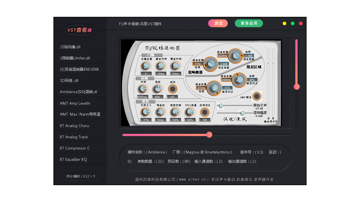Adjust the 870Hz 低频 knob in 混响衡器
The image size is (360, 202).
click(214, 88)
